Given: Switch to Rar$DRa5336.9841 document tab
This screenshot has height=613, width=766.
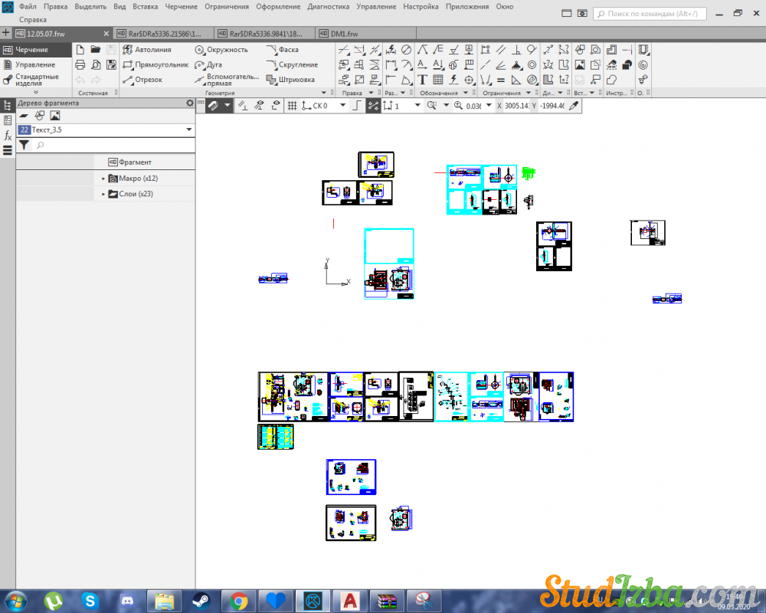Looking at the screenshot, I should 265,34.
